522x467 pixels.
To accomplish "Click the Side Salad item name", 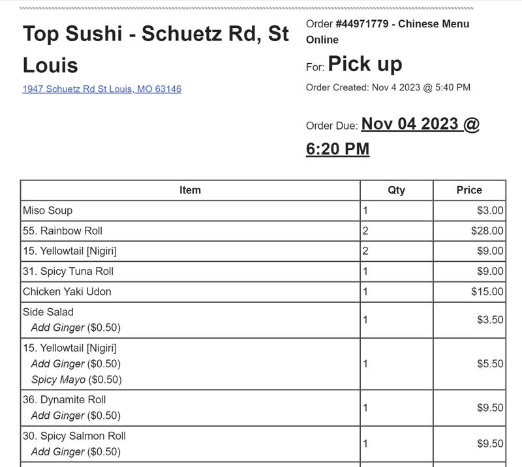I will click(x=48, y=312).
